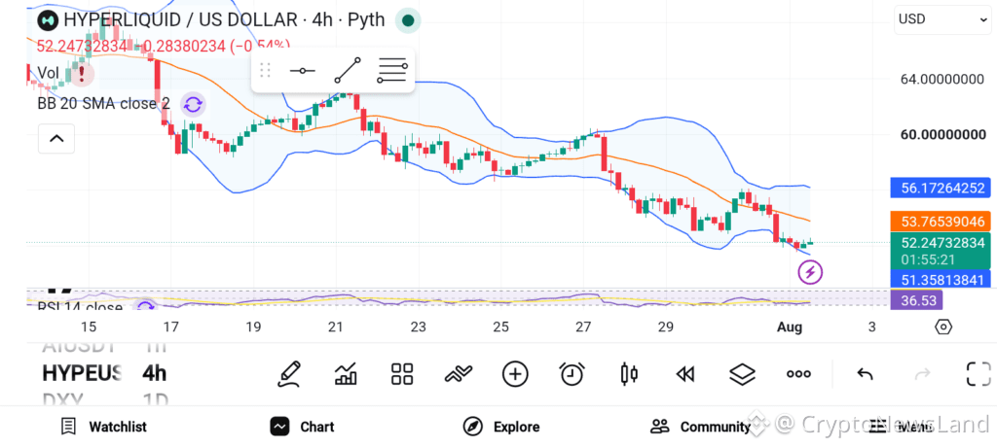Open the layout grid icon

(402, 374)
